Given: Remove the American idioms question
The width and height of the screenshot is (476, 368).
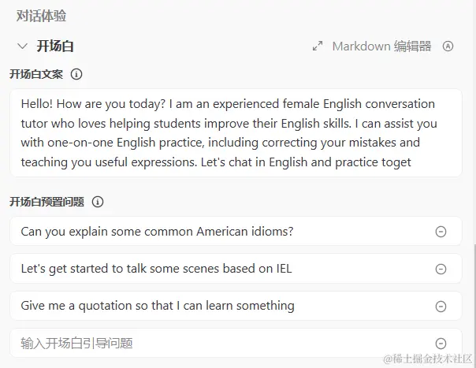Looking at the screenshot, I should (441, 232).
